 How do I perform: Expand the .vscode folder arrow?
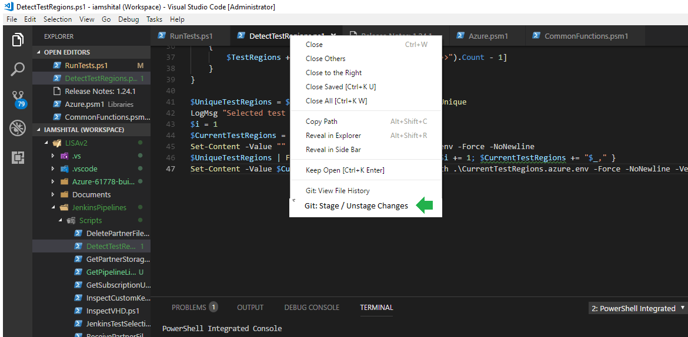[53, 168]
